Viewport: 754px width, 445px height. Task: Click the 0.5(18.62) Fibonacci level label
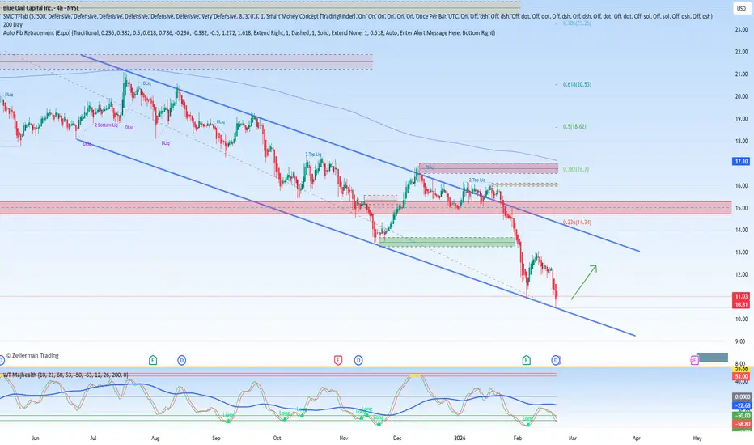pyautogui.click(x=574, y=126)
